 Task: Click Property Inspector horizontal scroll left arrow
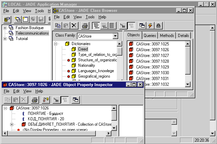(5, 133)
